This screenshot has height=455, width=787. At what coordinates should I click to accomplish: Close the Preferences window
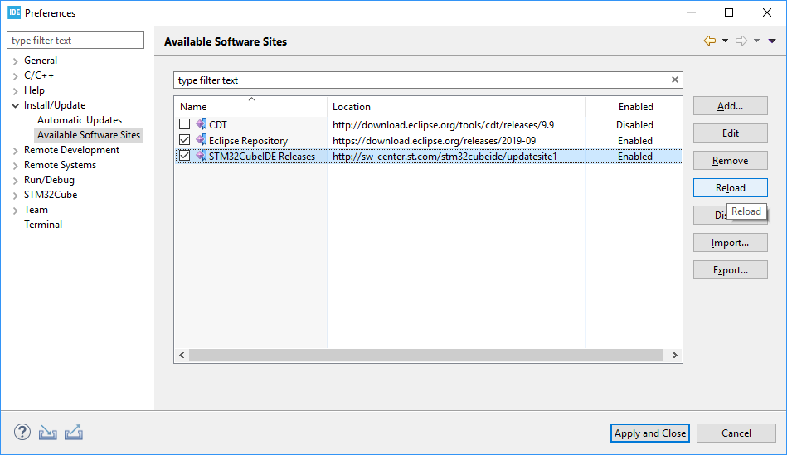[x=767, y=12]
